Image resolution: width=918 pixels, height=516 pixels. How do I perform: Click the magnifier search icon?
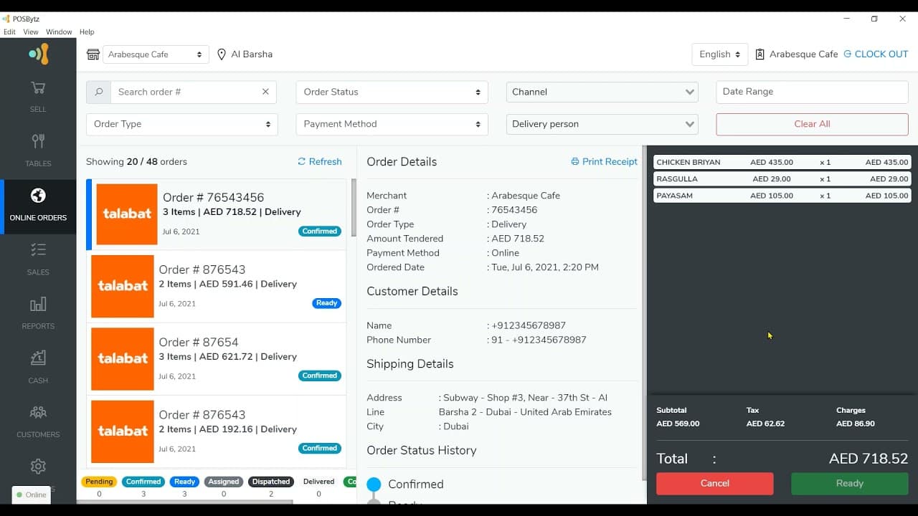pos(99,92)
